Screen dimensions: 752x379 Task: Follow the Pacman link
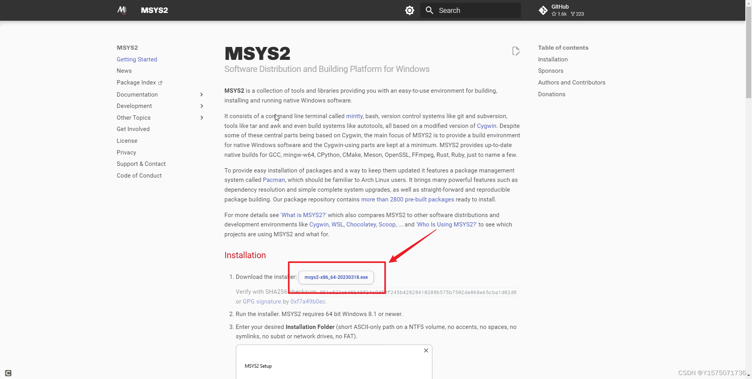pyautogui.click(x=274, y=180)
